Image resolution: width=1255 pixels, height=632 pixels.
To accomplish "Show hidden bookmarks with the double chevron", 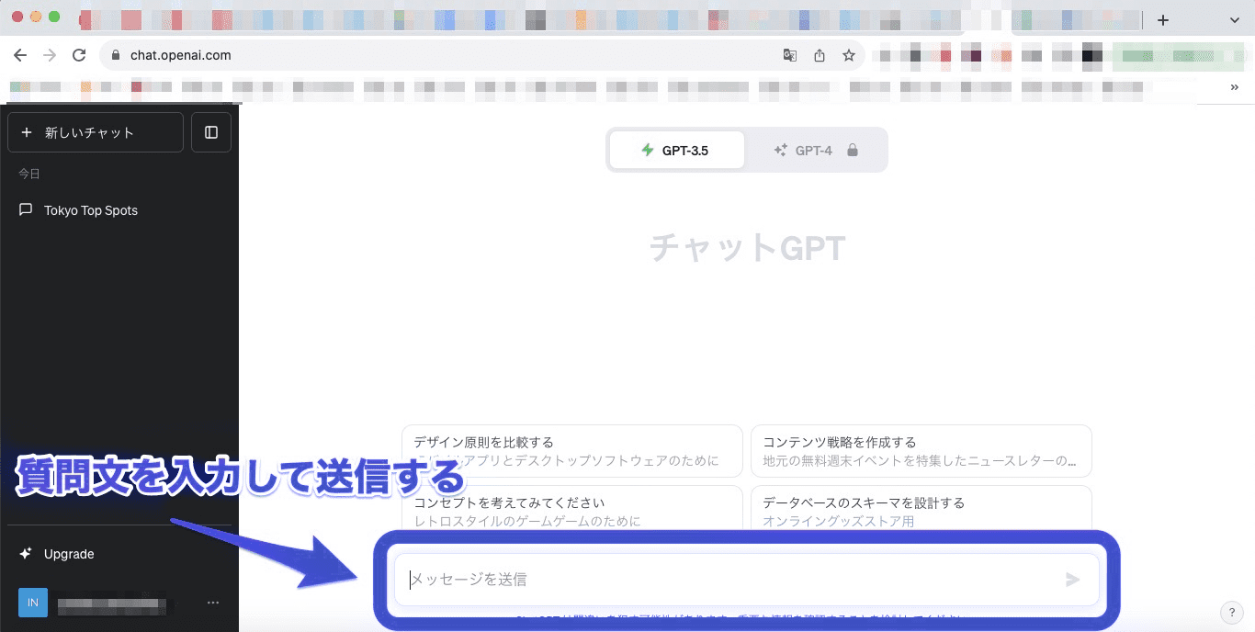I will click(1234, 87).
